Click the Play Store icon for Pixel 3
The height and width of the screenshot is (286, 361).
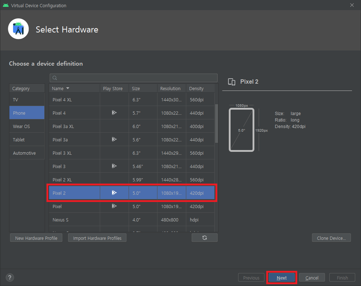[114, 166]
